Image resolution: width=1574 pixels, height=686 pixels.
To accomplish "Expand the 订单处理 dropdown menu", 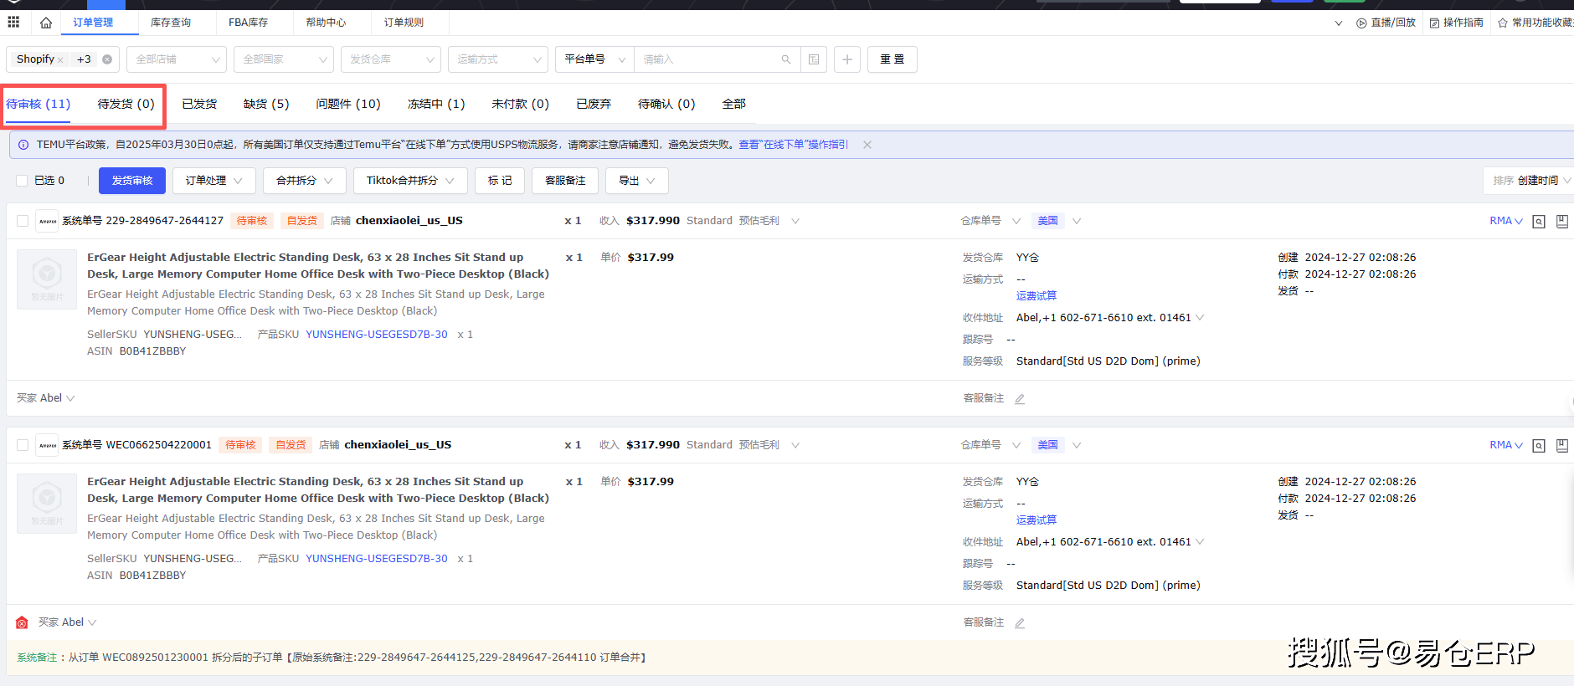I will tap(213, 181).
